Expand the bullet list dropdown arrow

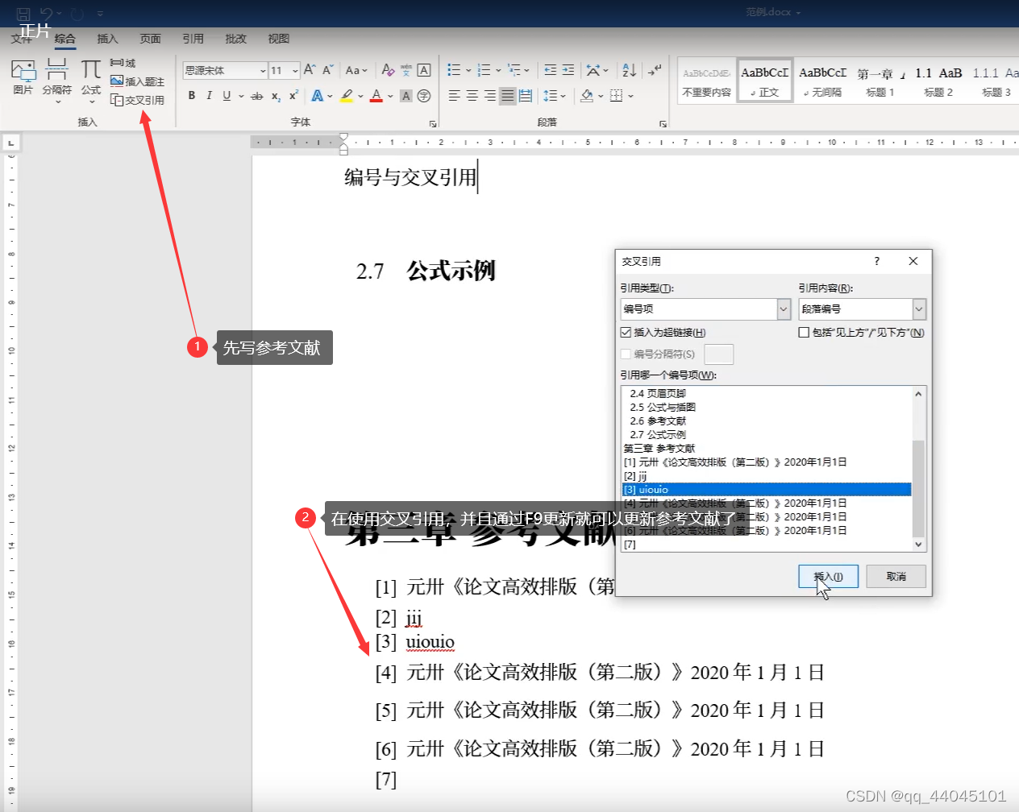468,70
